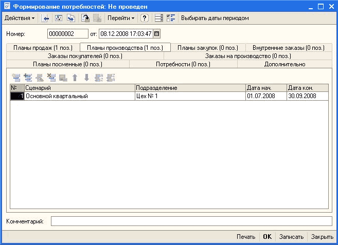Image resolution: width=338 pixels, height=245 pixels.
Task: Click into the Комментарий field
Action: 191,221
